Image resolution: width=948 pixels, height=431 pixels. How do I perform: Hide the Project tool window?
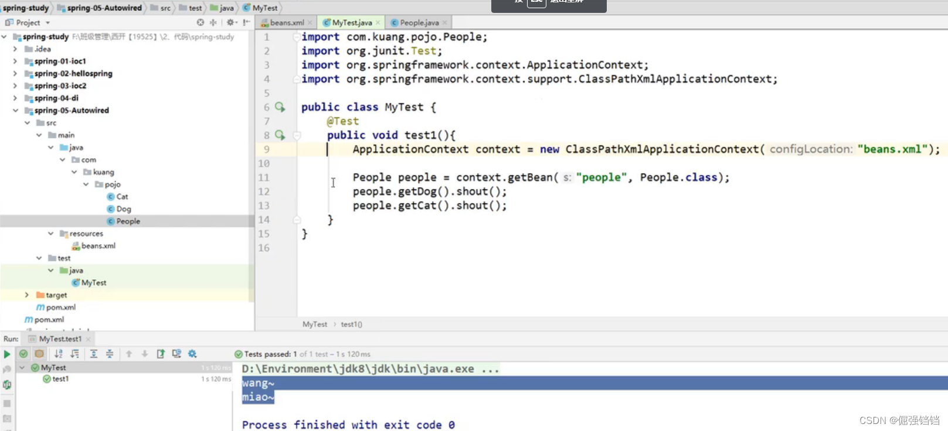(246, 22)
